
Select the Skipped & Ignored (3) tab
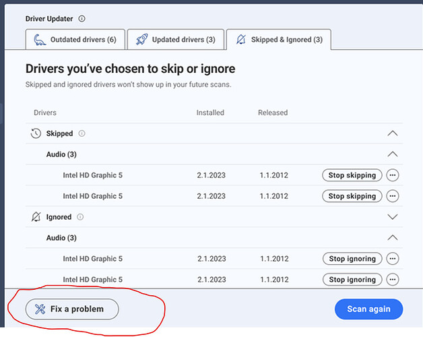pos(279,40)
